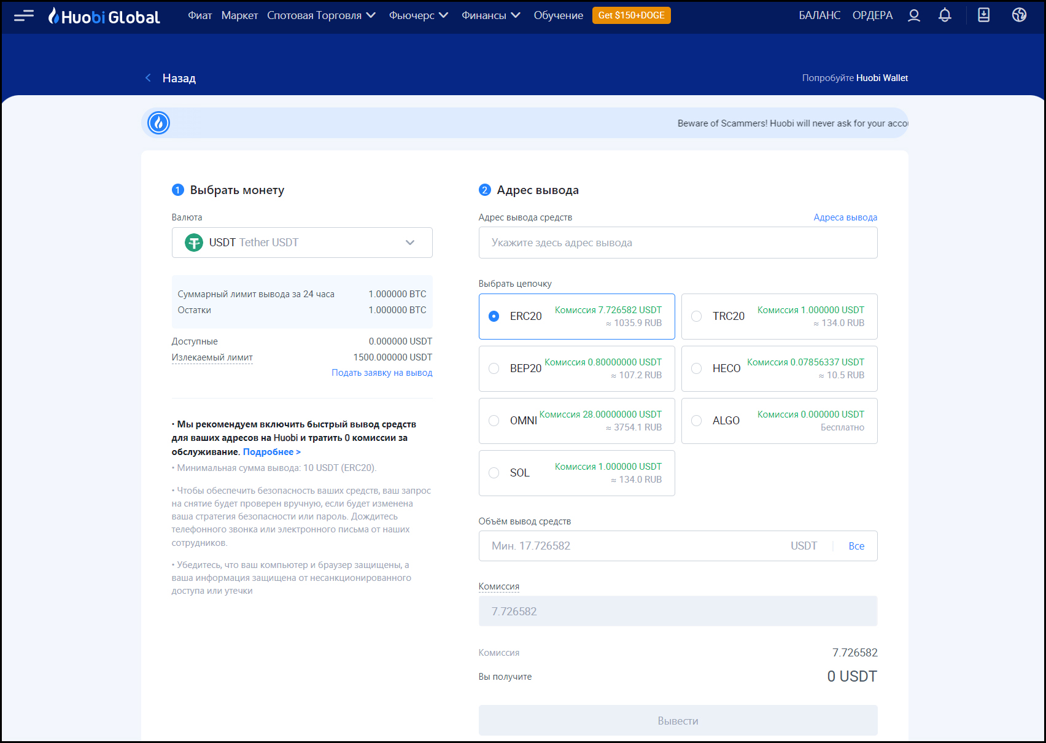Image resolution: width=1046 pixels, height=743 pixels.
Task: Expand the Спотовая Торговля menu
Action: pos(321,15)
